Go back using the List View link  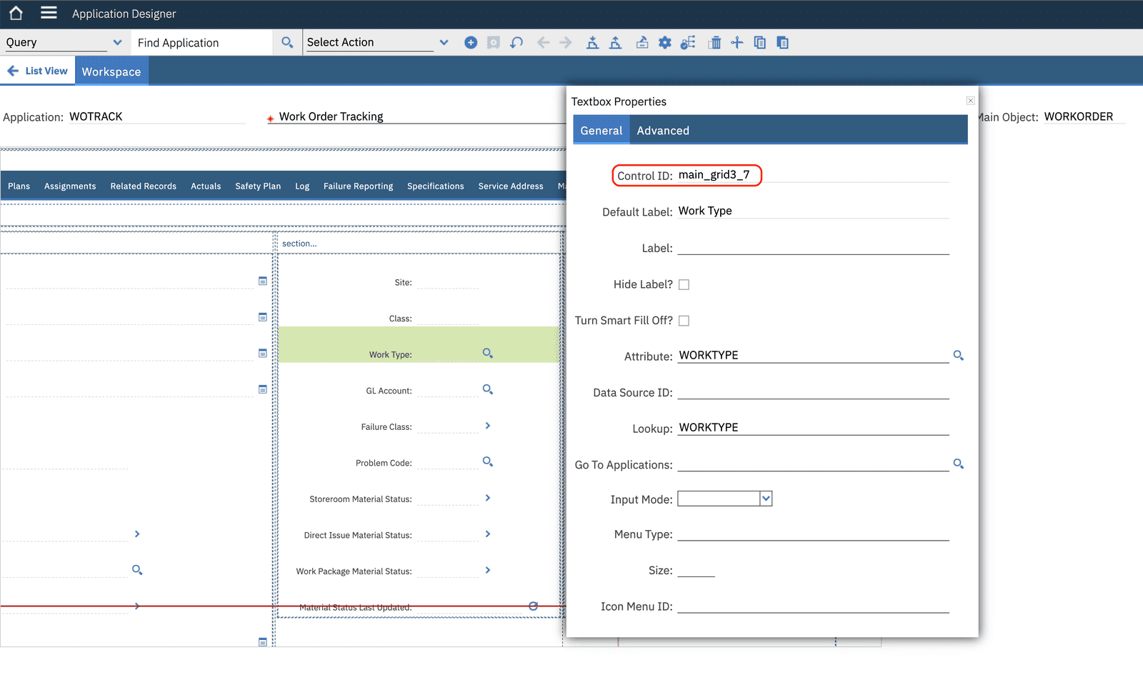click(38, 70)
